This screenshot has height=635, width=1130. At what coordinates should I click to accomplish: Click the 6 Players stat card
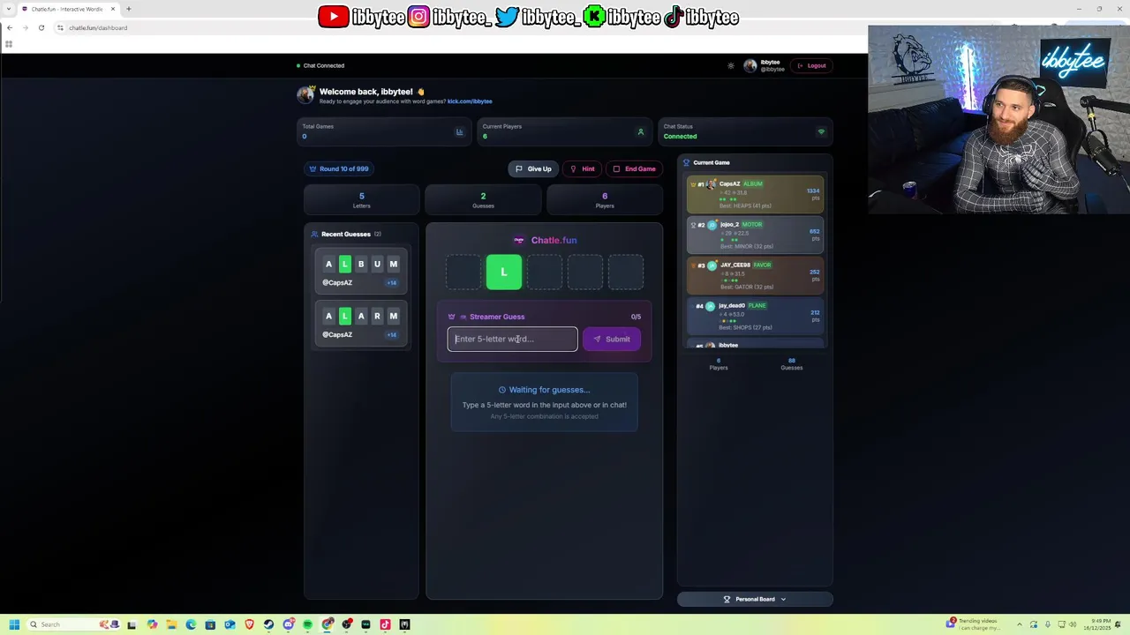tap(605, 200)
